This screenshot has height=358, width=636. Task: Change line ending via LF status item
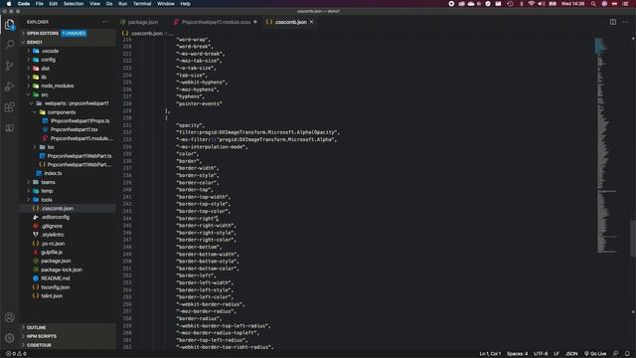pos(556,354)
